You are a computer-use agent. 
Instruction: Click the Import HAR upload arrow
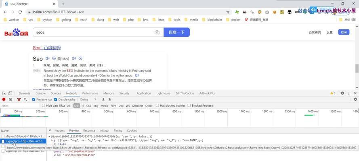pyautogui.click(x=103, y=99)
